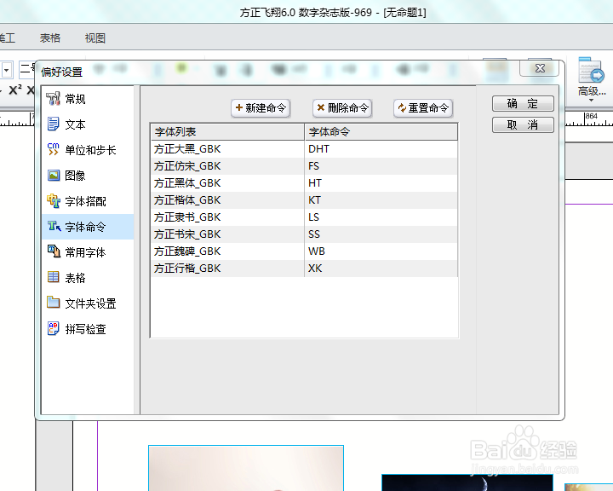Confirm with the 确定 button

click(x=523, y=104)
